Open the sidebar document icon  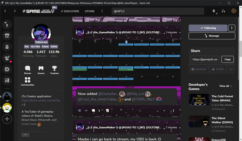(7, 69)
